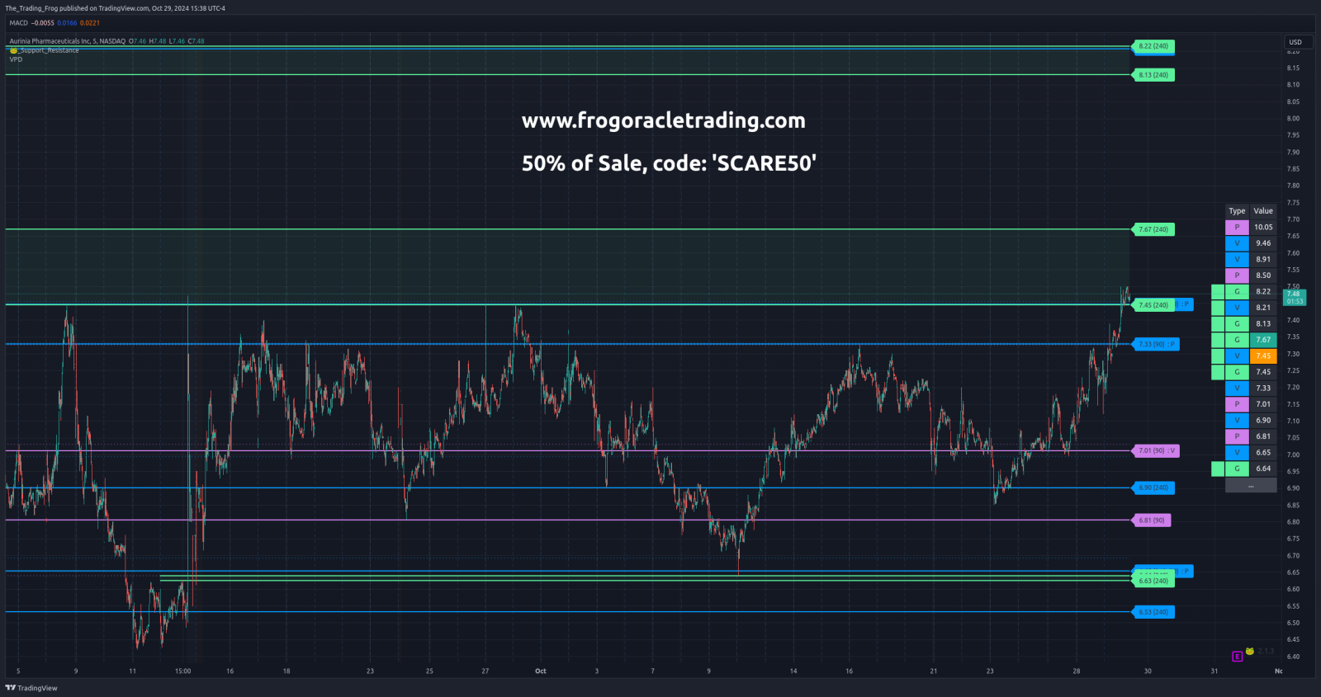The width and height of the screenshot is (1321, 697).
Task: Select the 6.65 value cell
Action: (1263, 452)
